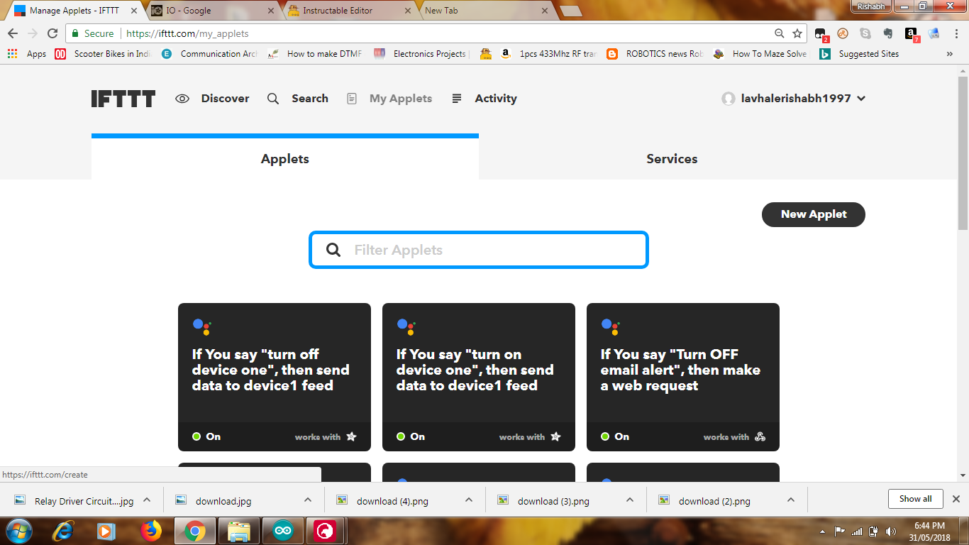The width and height of the screenshot is (969, 545).
Task: Open the Scooter Bikes in India bookmark
Action: click(x=104, y=54)
